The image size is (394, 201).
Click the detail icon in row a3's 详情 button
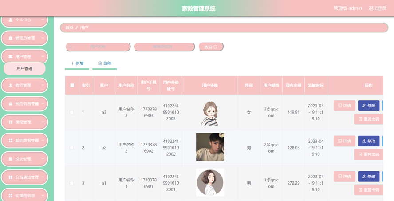(340, 106)
